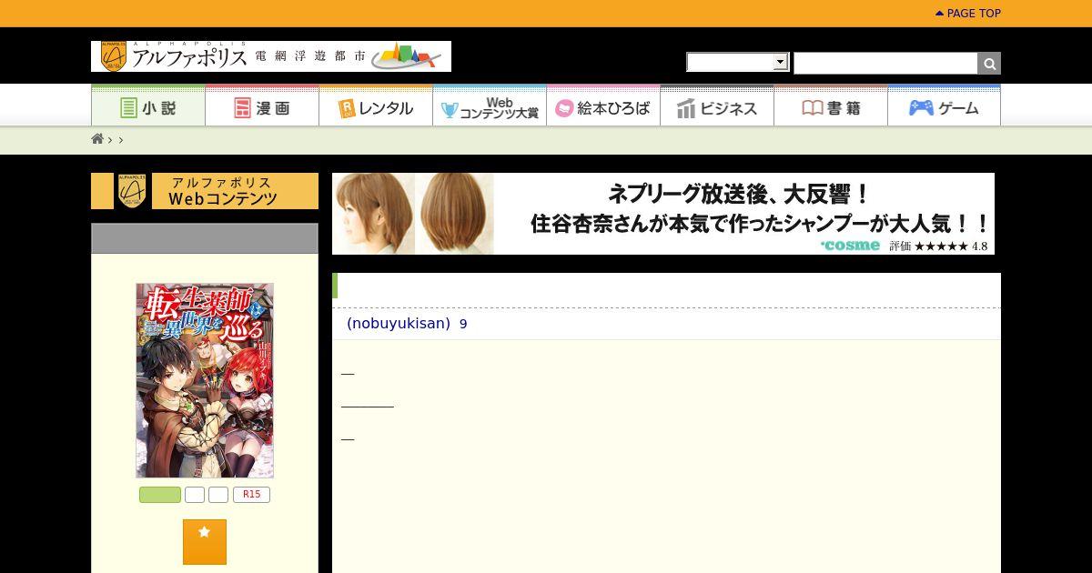Open the 転生薬師 book cover thumbnail

point(205,380)
